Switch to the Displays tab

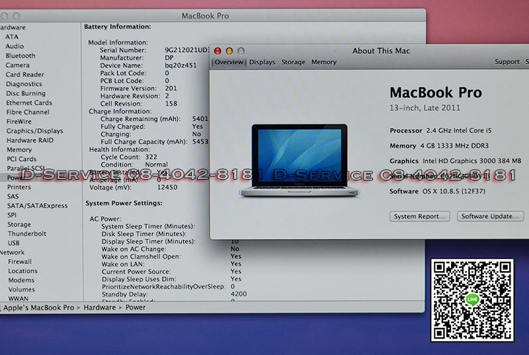pyautogui.click(x=262, y=62)
